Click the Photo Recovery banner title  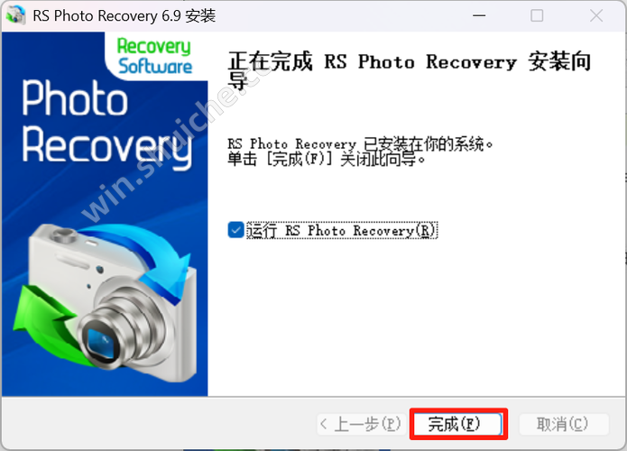click(x=106, y=123)
